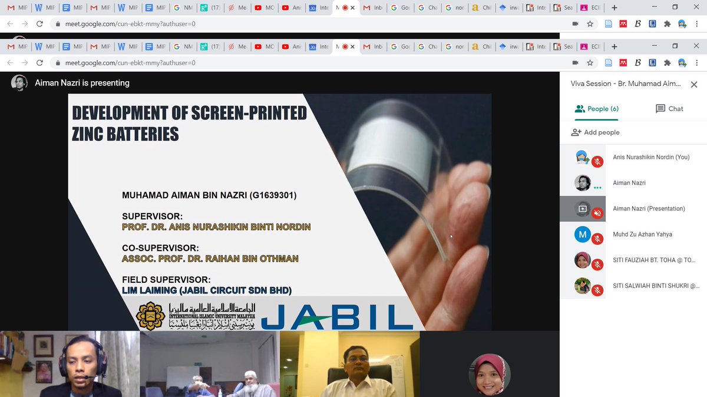Toggle mute icon for Muhd Zu Azhan Yahya

[x=597, y=239]
